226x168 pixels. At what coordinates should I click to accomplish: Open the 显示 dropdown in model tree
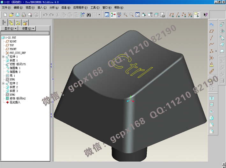pyautogui.click(x=11, y=28)
